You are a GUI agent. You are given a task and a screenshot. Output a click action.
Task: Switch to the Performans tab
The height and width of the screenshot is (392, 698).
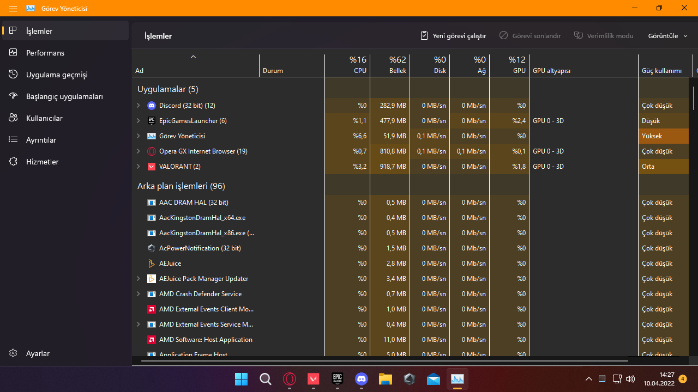click(x=65, y=53)
